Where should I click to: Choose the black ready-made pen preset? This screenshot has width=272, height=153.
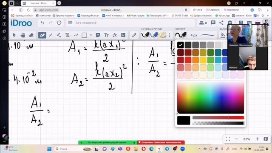tap(145, 35)
